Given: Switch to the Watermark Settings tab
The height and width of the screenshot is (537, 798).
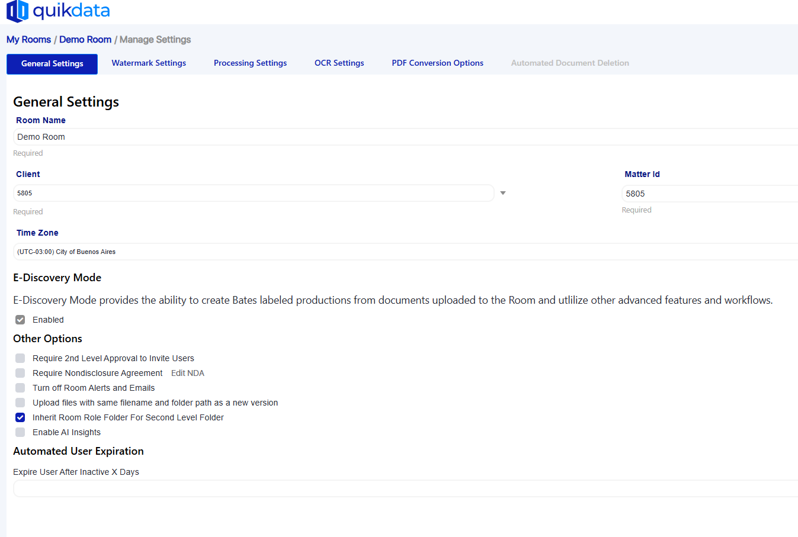Looking at the screenshot, I should pos(148,63).
